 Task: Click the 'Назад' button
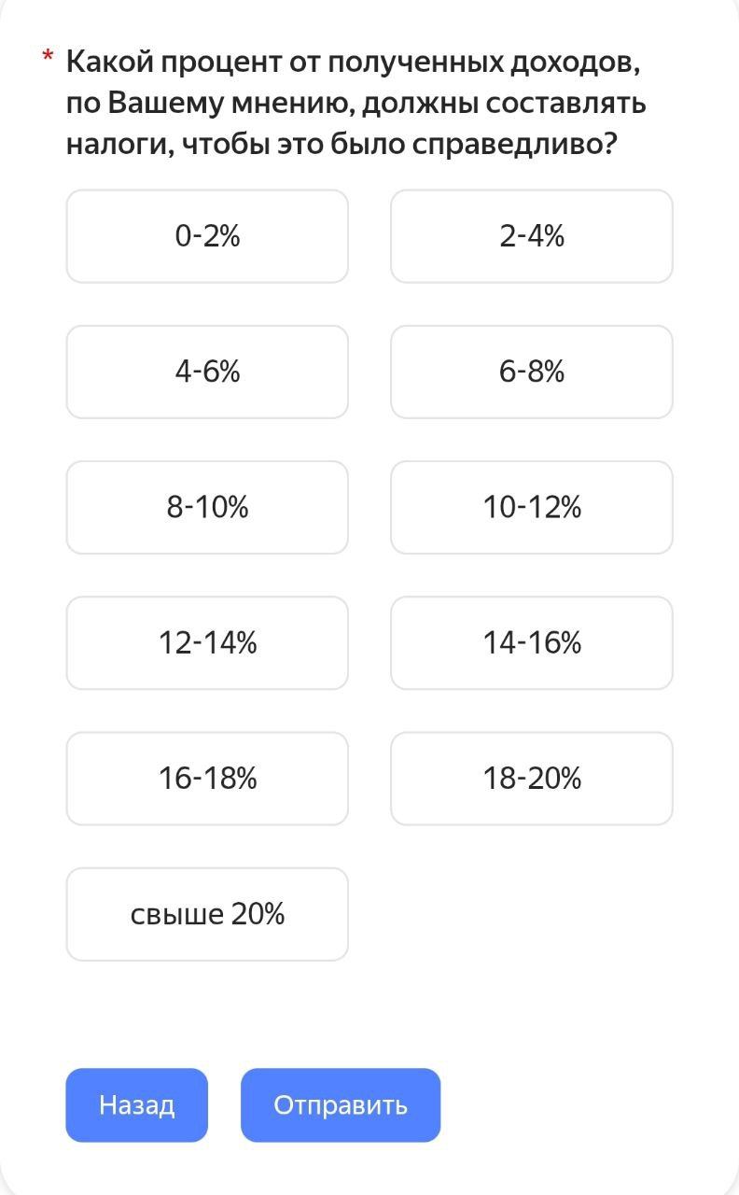[136, 1105]
